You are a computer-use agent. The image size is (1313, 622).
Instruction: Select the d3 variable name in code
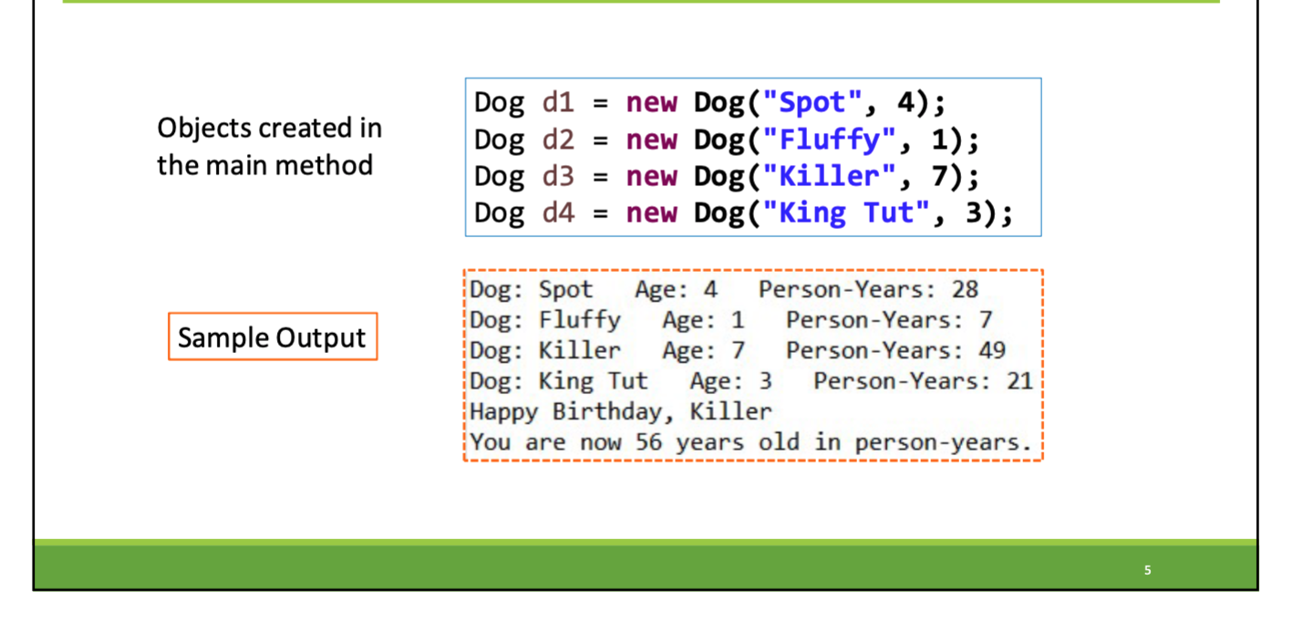558,175
